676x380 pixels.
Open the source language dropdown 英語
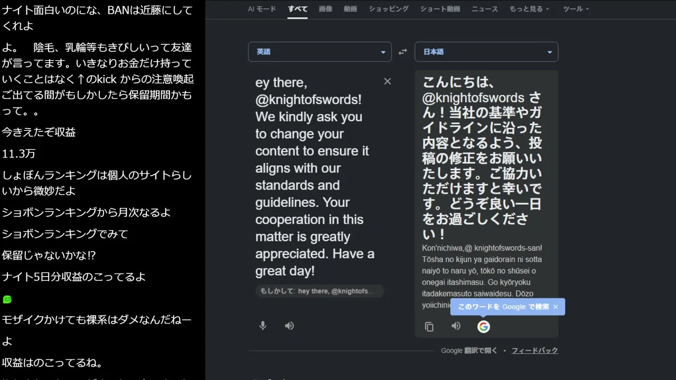click(320, 52)
